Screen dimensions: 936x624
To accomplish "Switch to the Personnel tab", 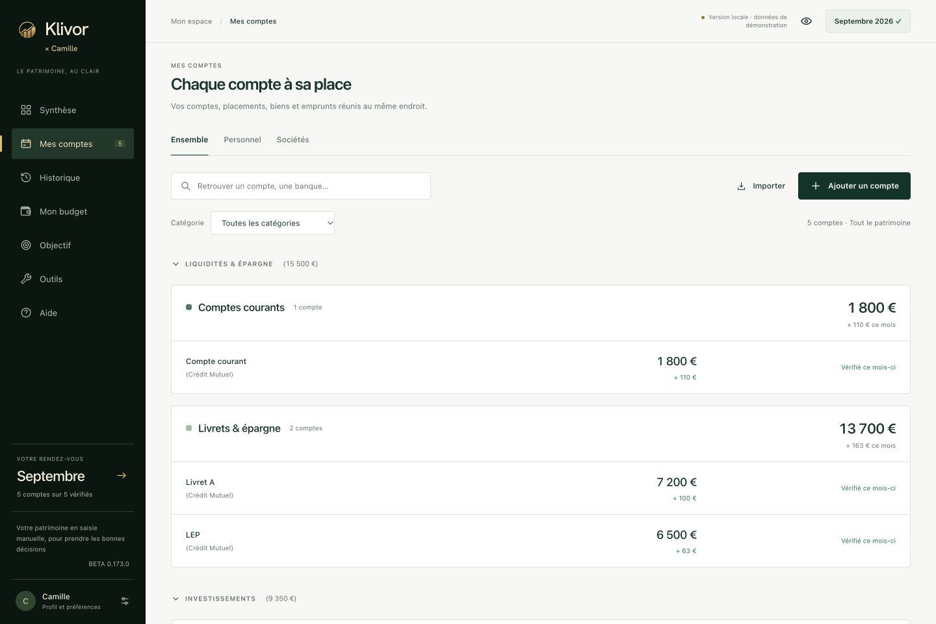I will [x=242, y=140].
